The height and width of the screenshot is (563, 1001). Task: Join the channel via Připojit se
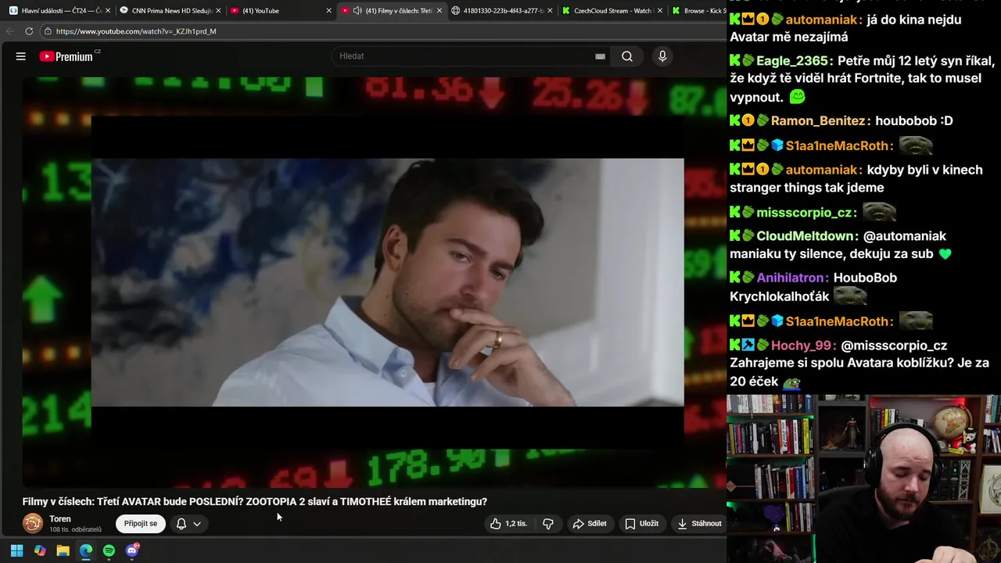click(x=141, y=524)
